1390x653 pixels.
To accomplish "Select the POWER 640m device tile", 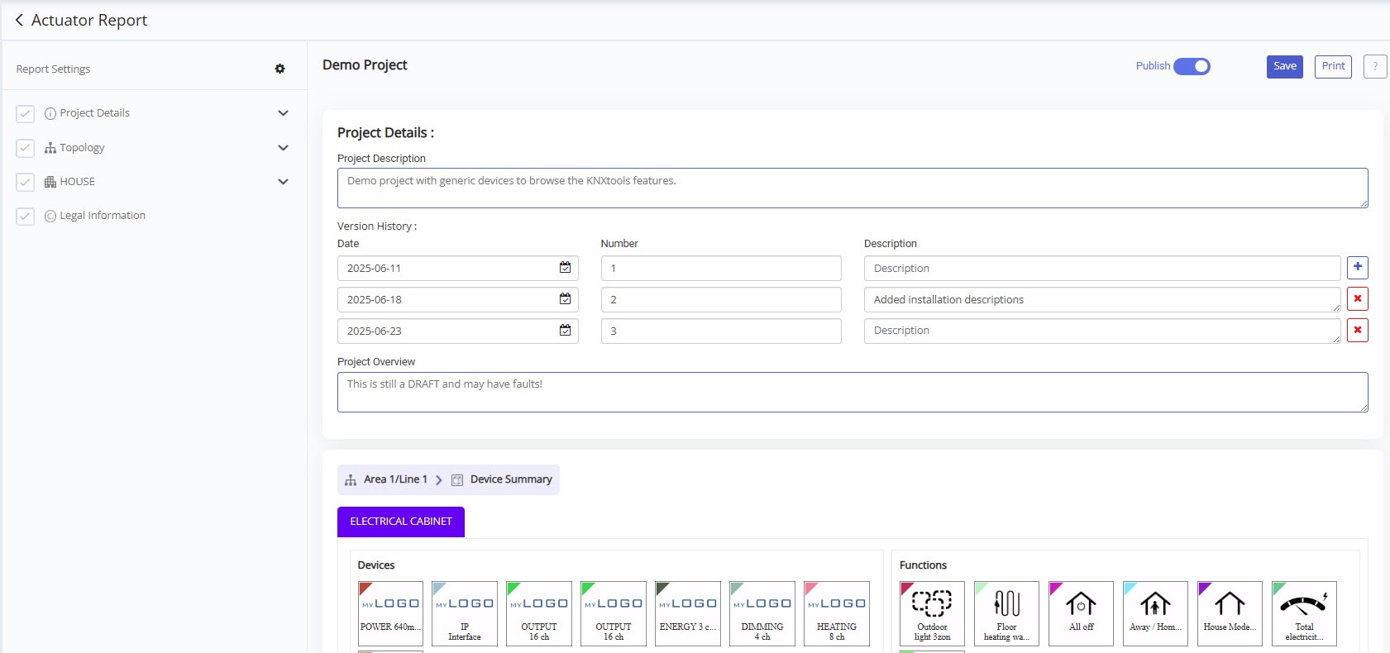I will pyautogui.click(x=390, y=613).
